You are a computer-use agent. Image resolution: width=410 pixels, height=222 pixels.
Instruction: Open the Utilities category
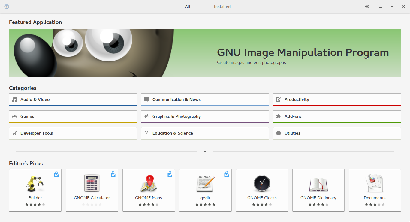[337, 133]
